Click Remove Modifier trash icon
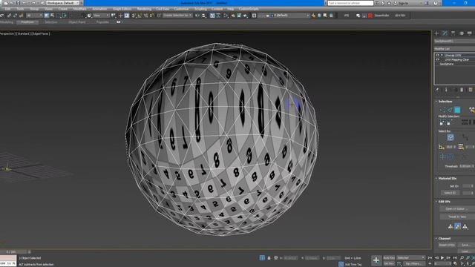 (x=462, y=90)
